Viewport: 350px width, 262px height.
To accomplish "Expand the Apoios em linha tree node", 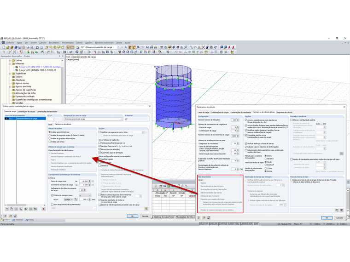I will point(10,87).
